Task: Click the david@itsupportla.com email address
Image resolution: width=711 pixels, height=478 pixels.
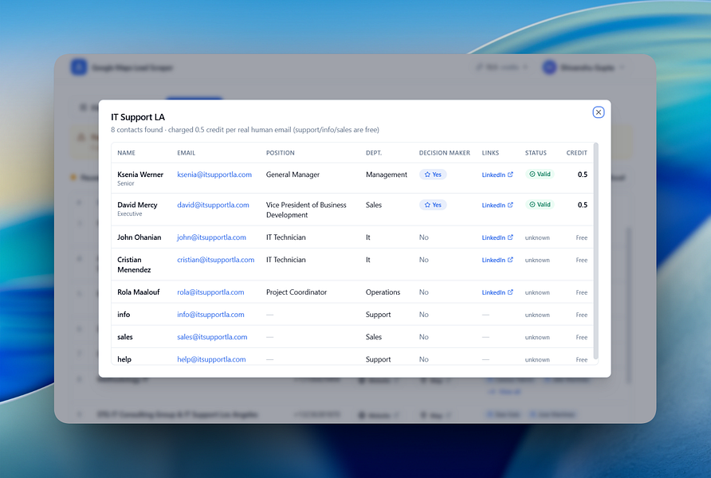Action: 213,205
